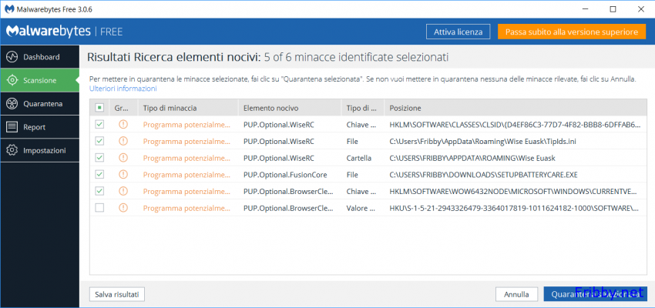
Task: Click the Salva risultati button
Action: (117, 294)
